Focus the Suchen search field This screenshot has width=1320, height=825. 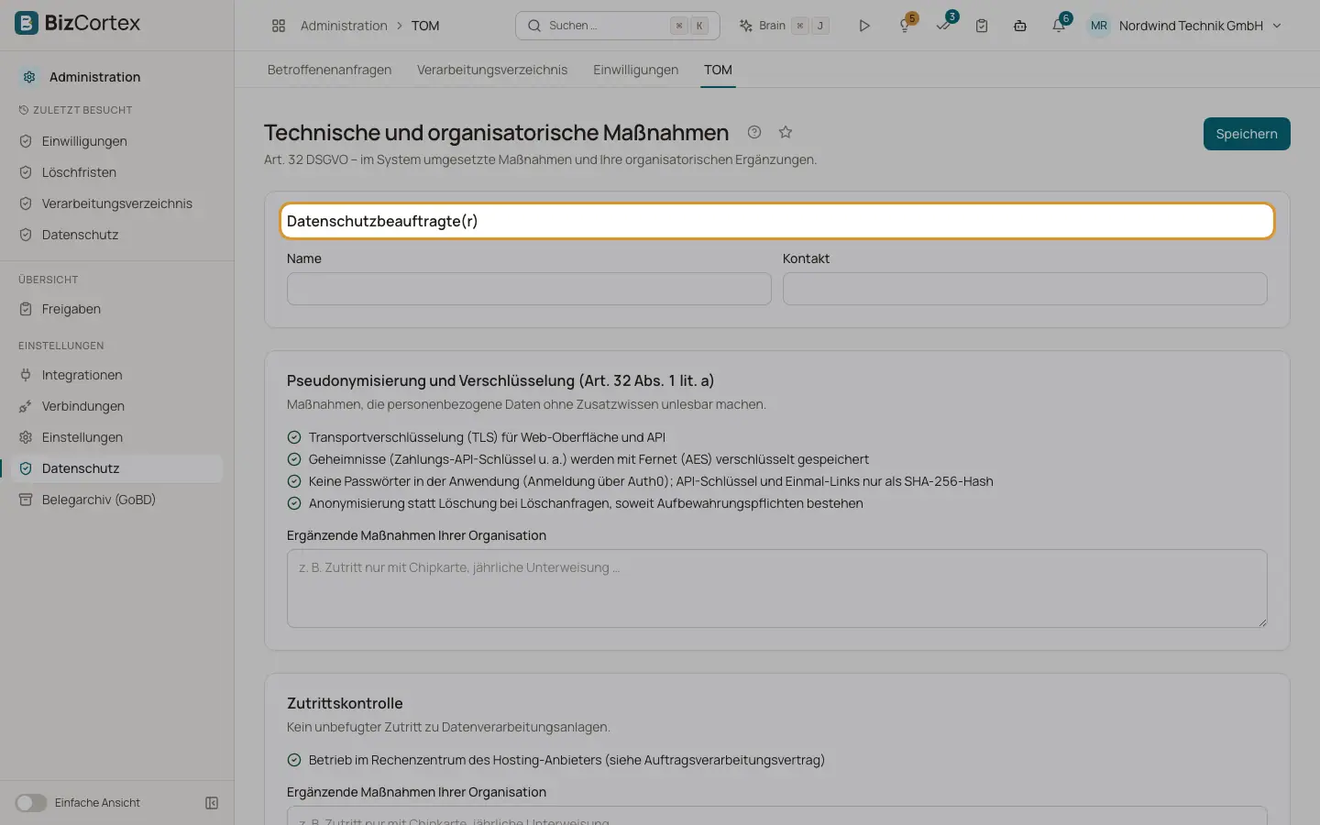[x=617, y=26]
